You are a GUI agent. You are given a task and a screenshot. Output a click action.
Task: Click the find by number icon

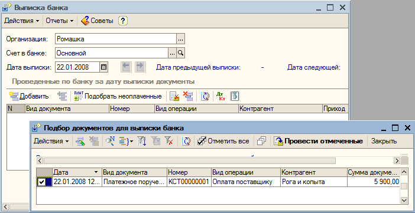(x=110, y=141)
